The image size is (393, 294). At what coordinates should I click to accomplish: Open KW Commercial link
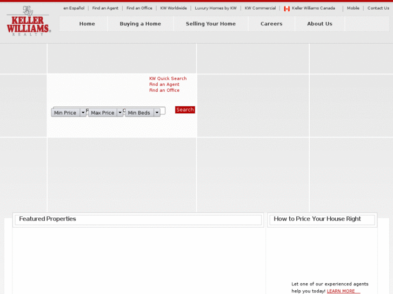260,8
